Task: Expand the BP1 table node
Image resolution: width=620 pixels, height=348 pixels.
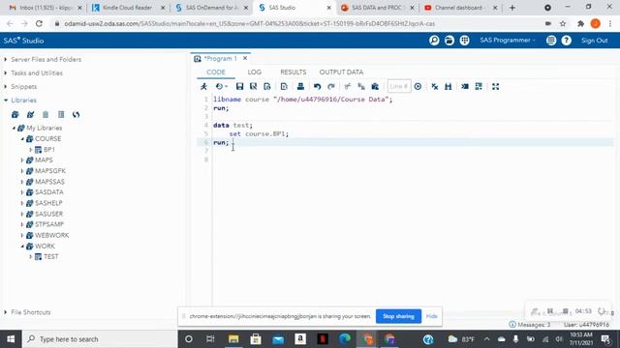Action: (31, 150)
